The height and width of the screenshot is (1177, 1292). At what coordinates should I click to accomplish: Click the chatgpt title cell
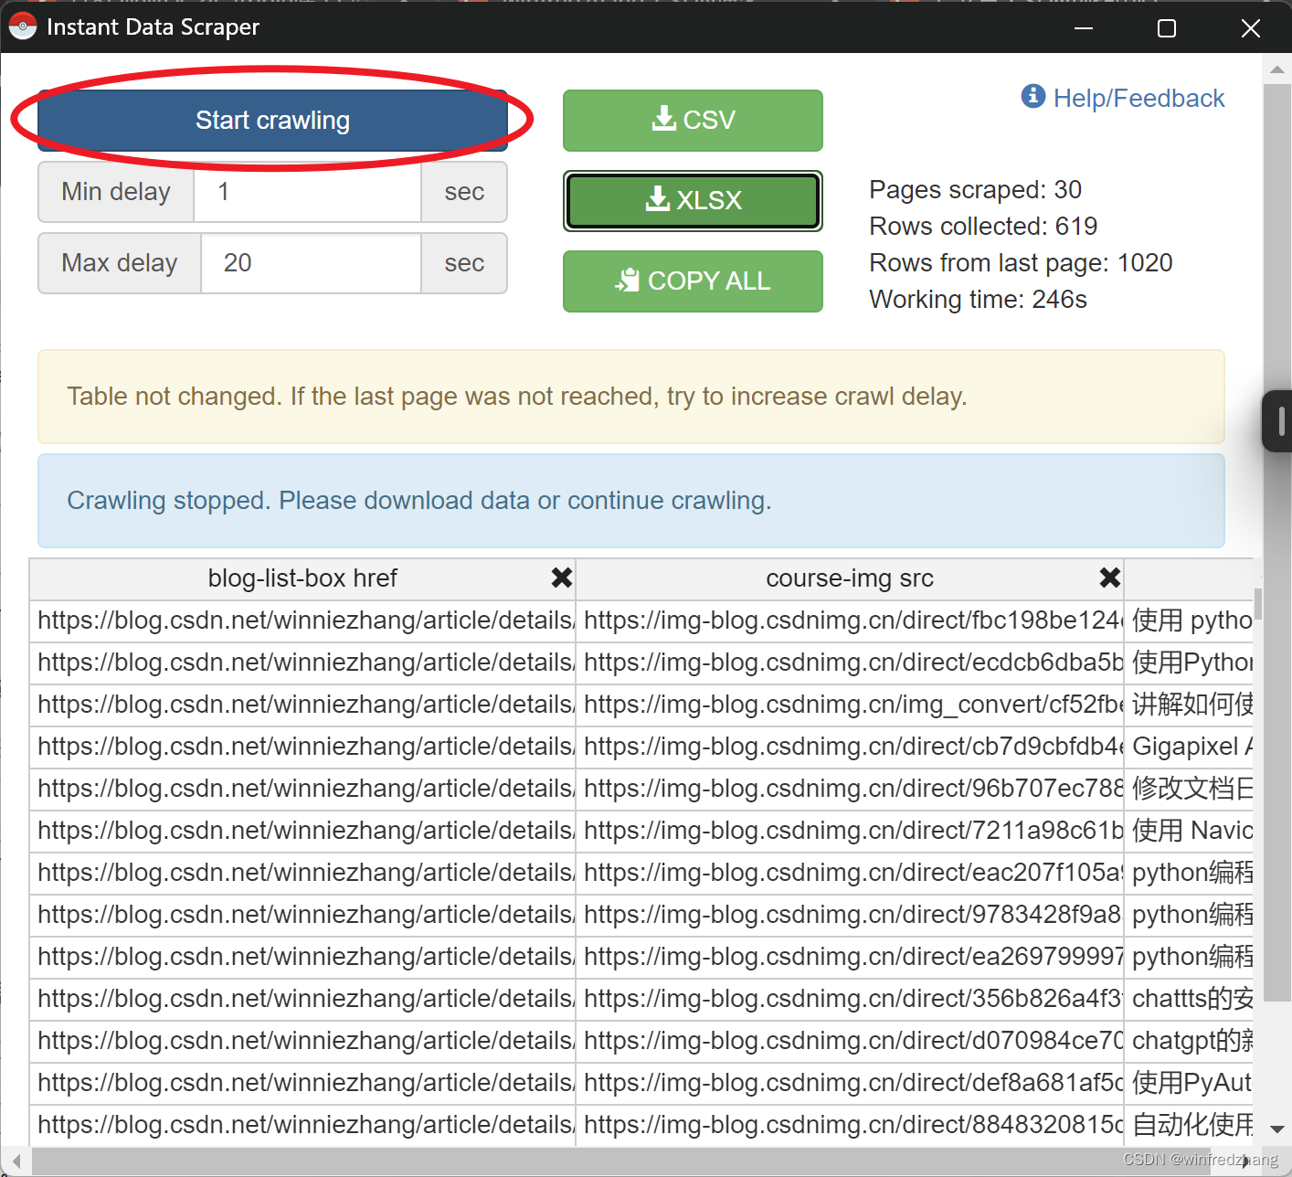click(x=1189, y=1042)
